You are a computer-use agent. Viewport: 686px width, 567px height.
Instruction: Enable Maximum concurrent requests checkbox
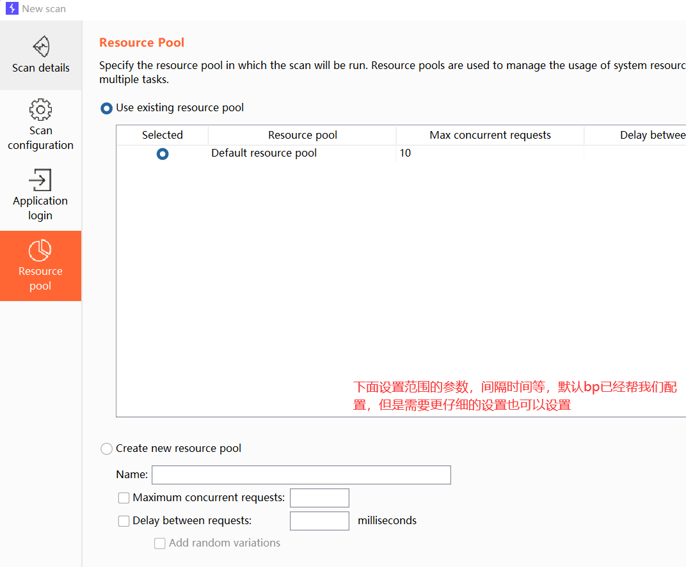pos(124,498)
